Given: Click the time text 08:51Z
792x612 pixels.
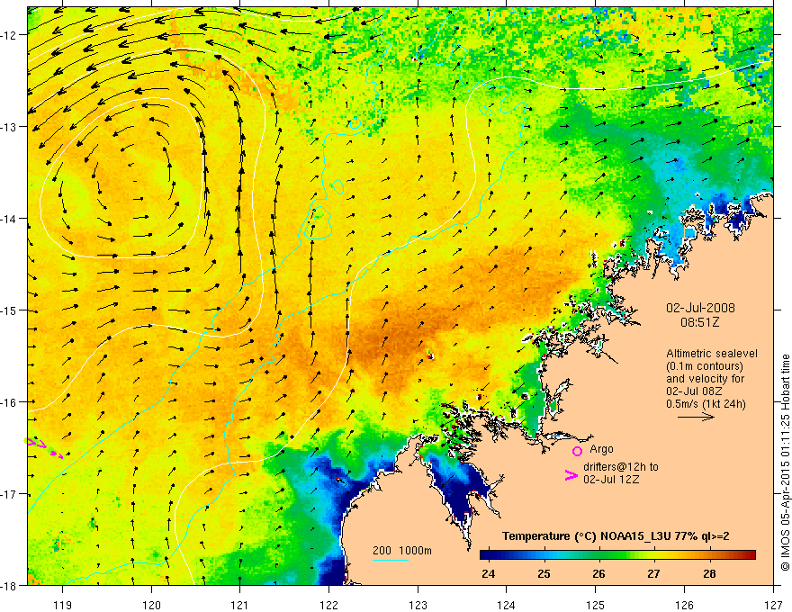Looking at the screenshot, I should click(699, 322).
